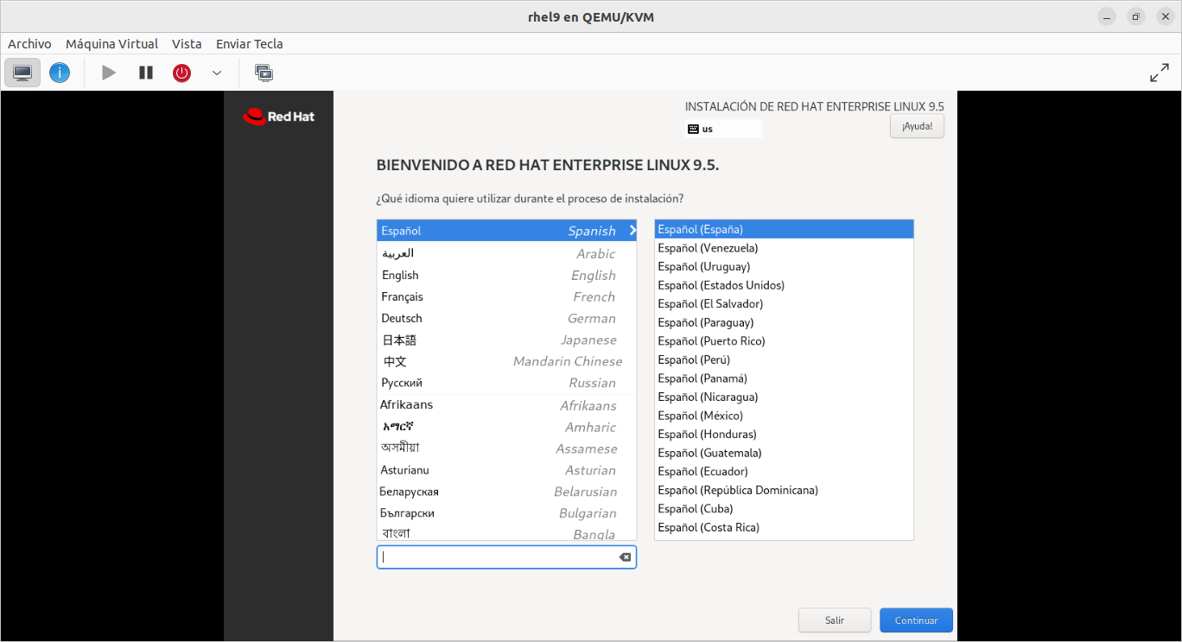Minimize the rhel9 QEMU/KVM window
Viewport: 1182px width, 642px height.
pos(1107,16)
